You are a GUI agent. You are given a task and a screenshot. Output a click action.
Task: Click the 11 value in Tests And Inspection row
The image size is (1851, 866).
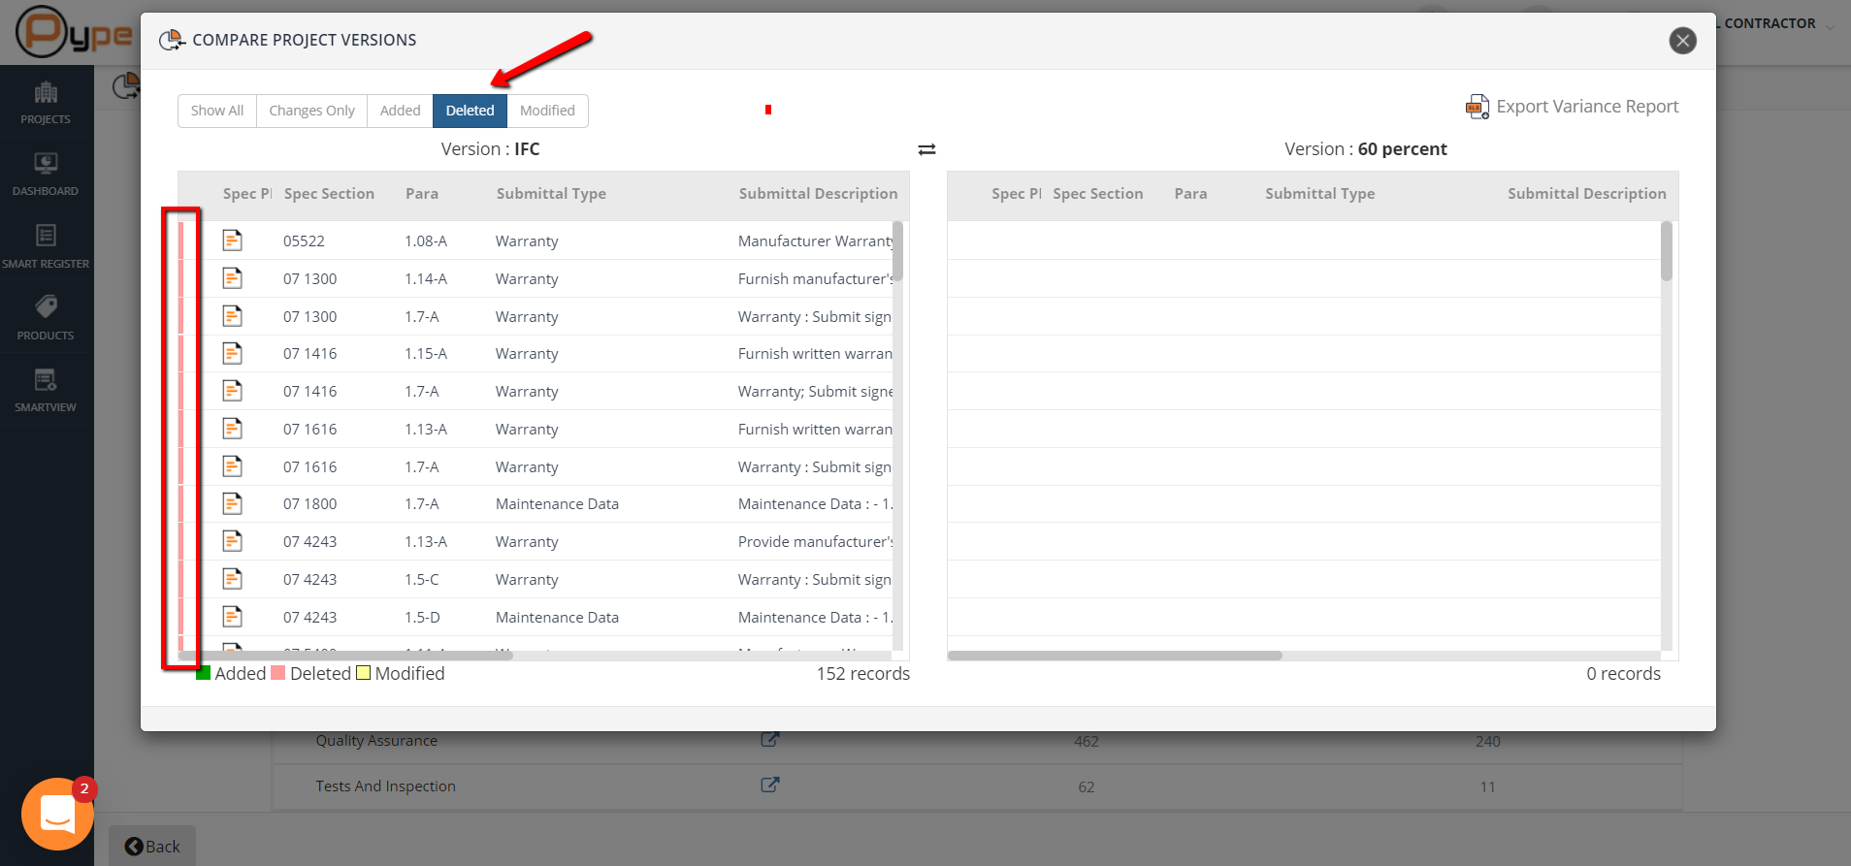click(x=1487, y=787)
